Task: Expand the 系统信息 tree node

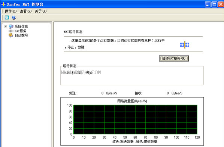Action: (6, 26)
